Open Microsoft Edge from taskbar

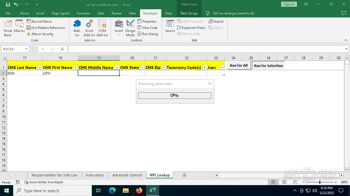coord(112,191)
